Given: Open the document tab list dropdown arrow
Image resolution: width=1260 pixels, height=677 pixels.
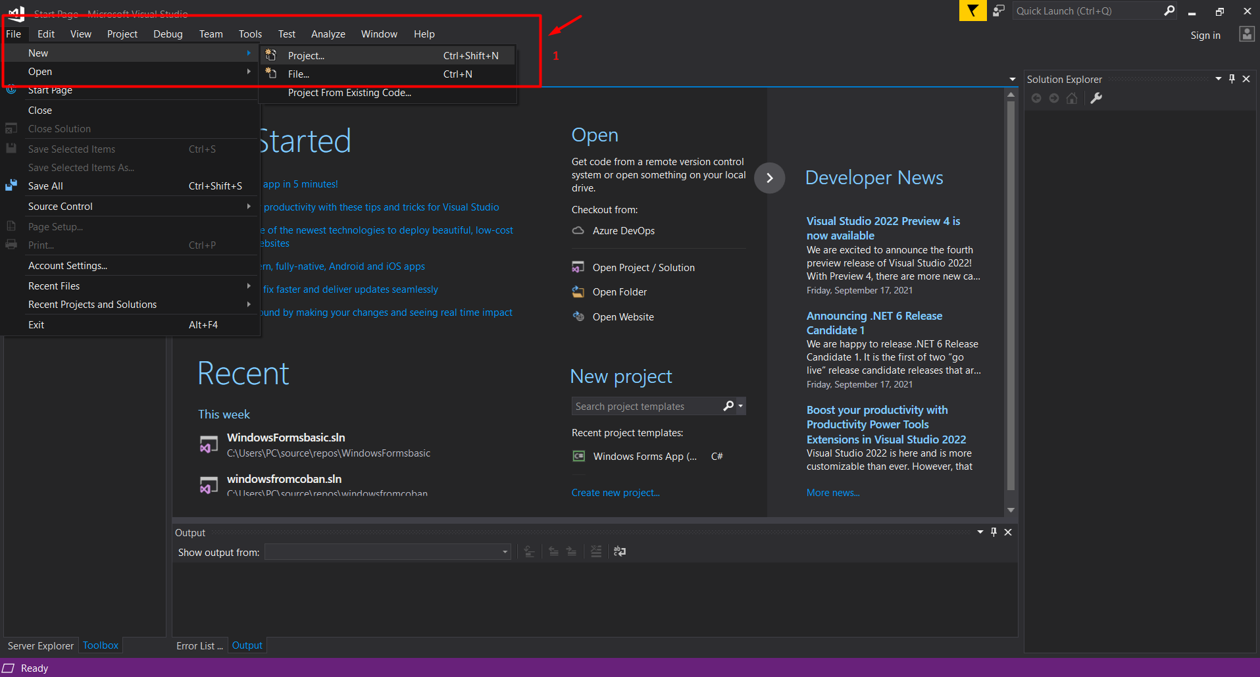Looking at the screenshot, I should (x=1012, y=79).
